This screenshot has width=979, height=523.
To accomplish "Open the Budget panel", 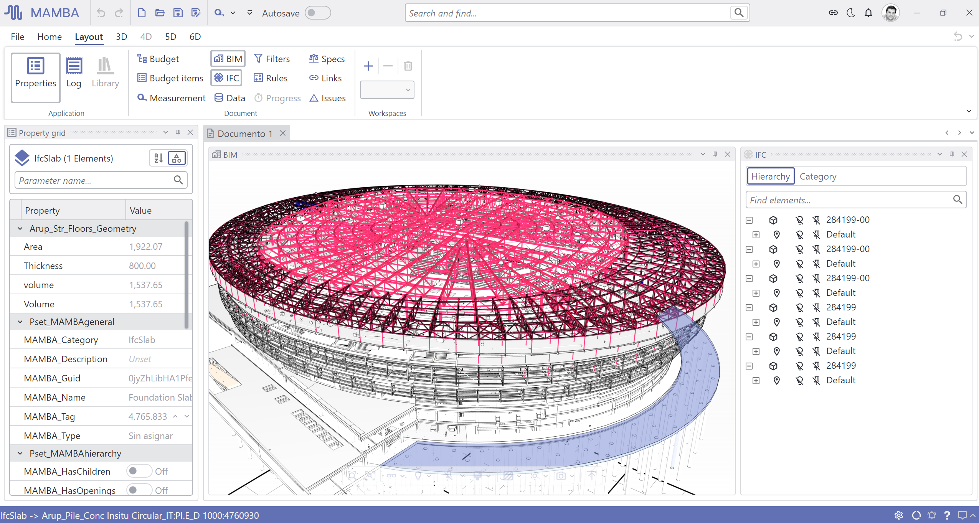I will [x=158, y=59].
